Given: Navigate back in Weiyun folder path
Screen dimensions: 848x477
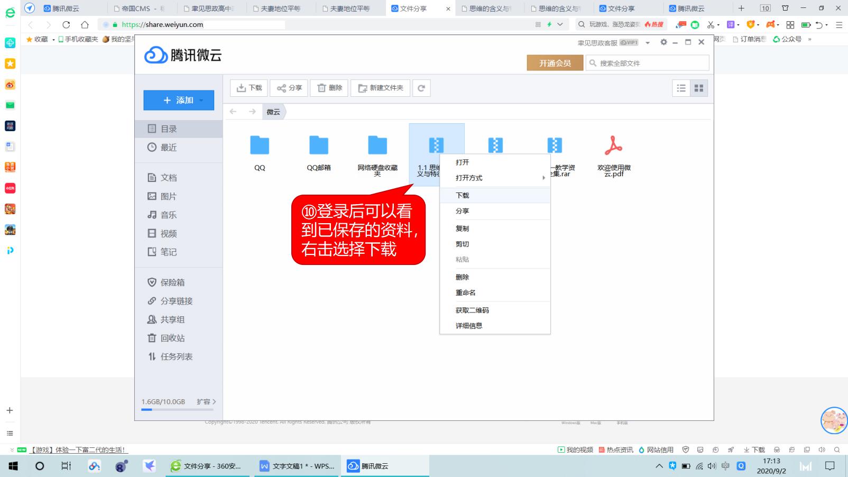Looking at the screenshot, I should (233, 112).
